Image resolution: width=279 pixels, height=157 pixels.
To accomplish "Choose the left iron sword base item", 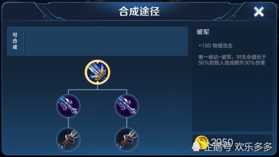I will pyautogui.click(x=68, y=139).
